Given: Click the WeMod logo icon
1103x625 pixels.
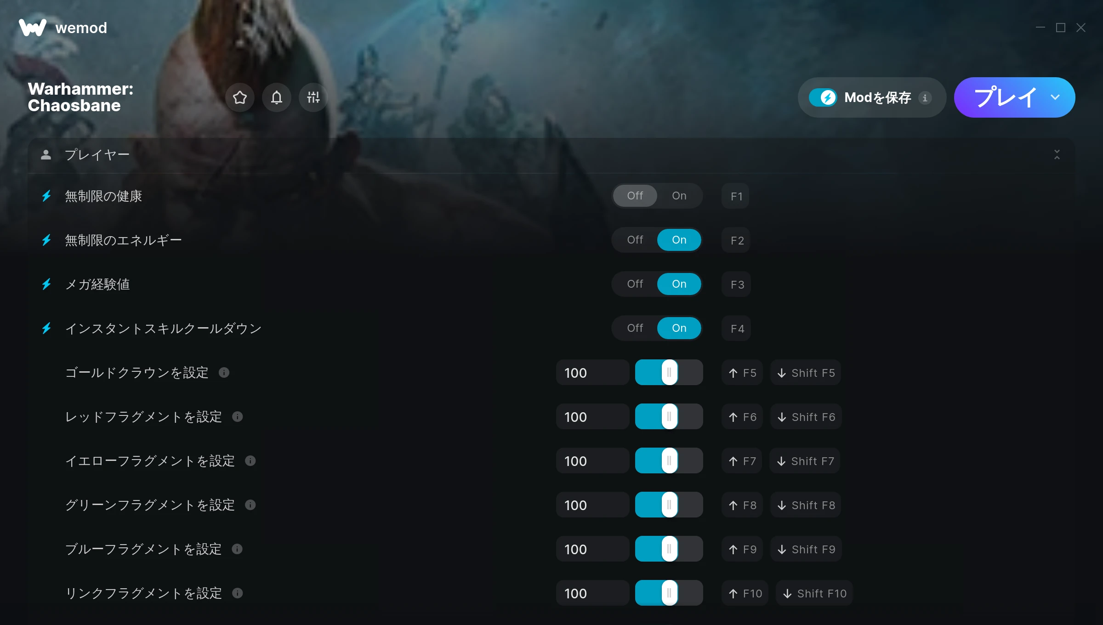Looking at the screenshot, I should (x=32, y=28).
